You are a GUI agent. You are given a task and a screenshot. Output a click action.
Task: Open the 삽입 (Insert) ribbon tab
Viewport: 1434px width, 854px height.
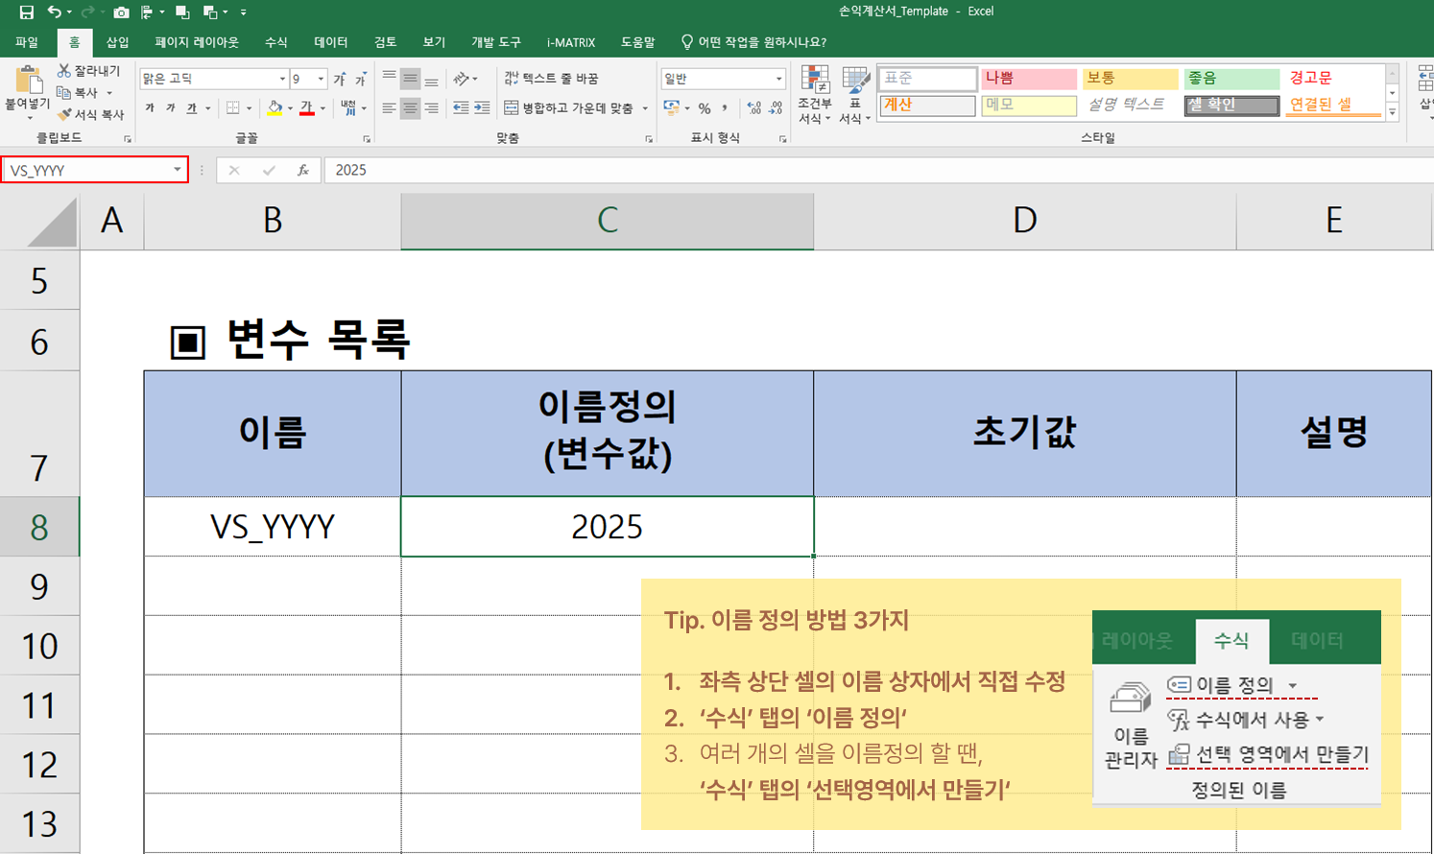[117, 42]
